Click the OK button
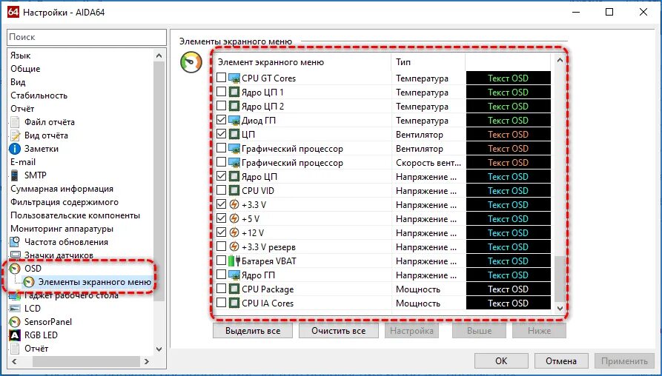The image size is (662, 376). click(501, 361)
